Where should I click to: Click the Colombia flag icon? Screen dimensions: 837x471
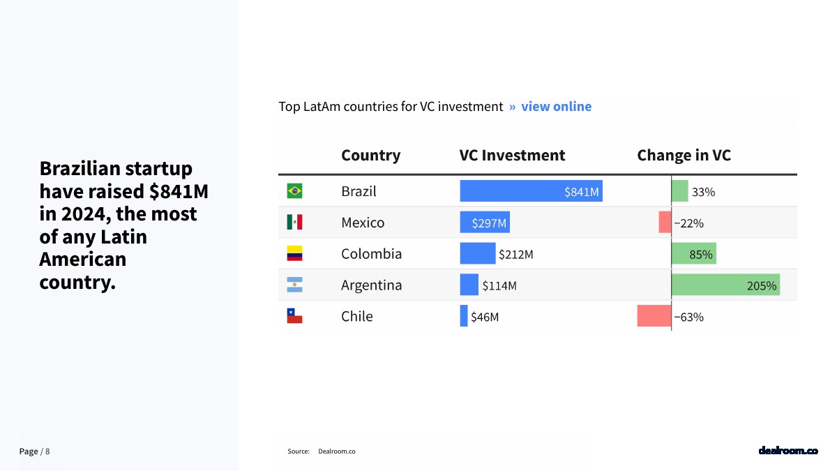point(294,254)
